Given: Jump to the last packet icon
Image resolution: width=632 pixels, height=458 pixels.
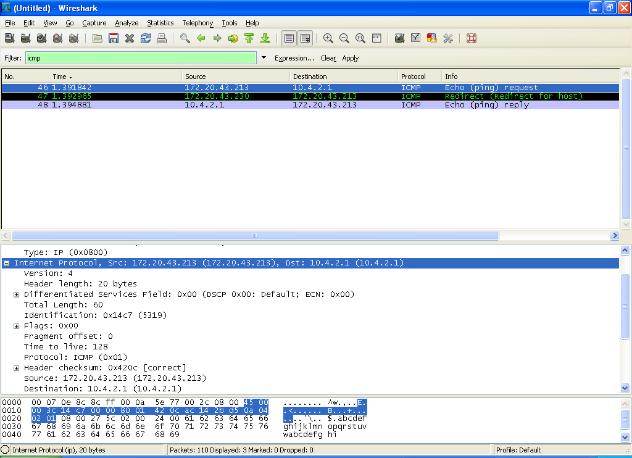Looking at the screenshot, I should 265,38.
